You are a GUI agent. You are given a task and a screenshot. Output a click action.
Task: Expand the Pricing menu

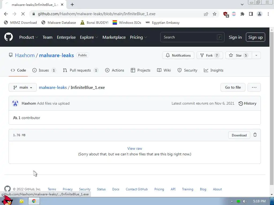point(138,37)
